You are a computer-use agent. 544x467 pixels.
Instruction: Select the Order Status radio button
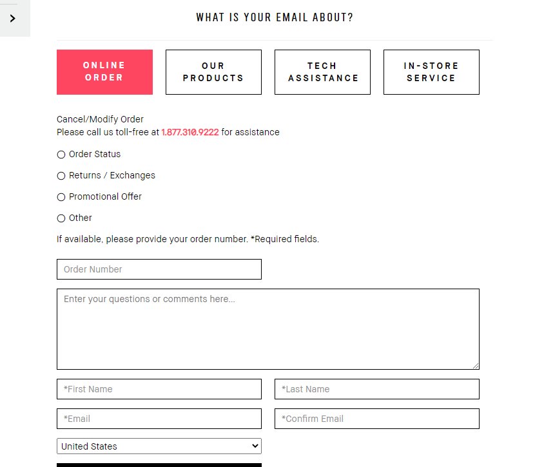point(61,155)
